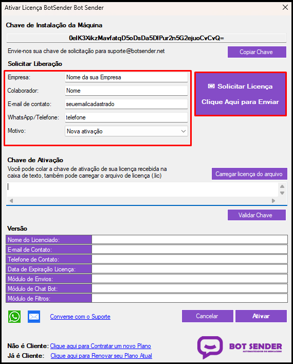Image resolution: width=293 pixels, height=364 pixels.
Task: Click the Ativar button
Action: point(261,316)
